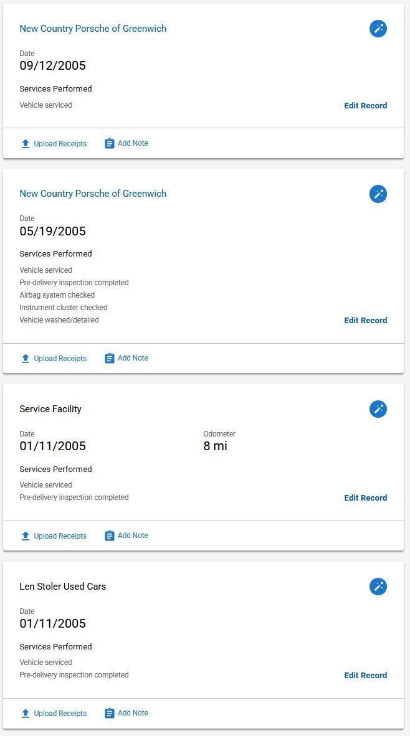Click clipboard note icon in Service Facility card
The width and height of the screenshot is (410, 736).
pos(110,536)
